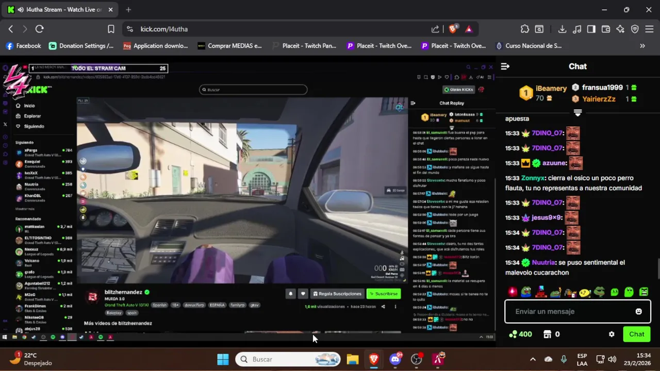Open the microphone tray icon
The image size is (660, 371).
pos(564,359)
